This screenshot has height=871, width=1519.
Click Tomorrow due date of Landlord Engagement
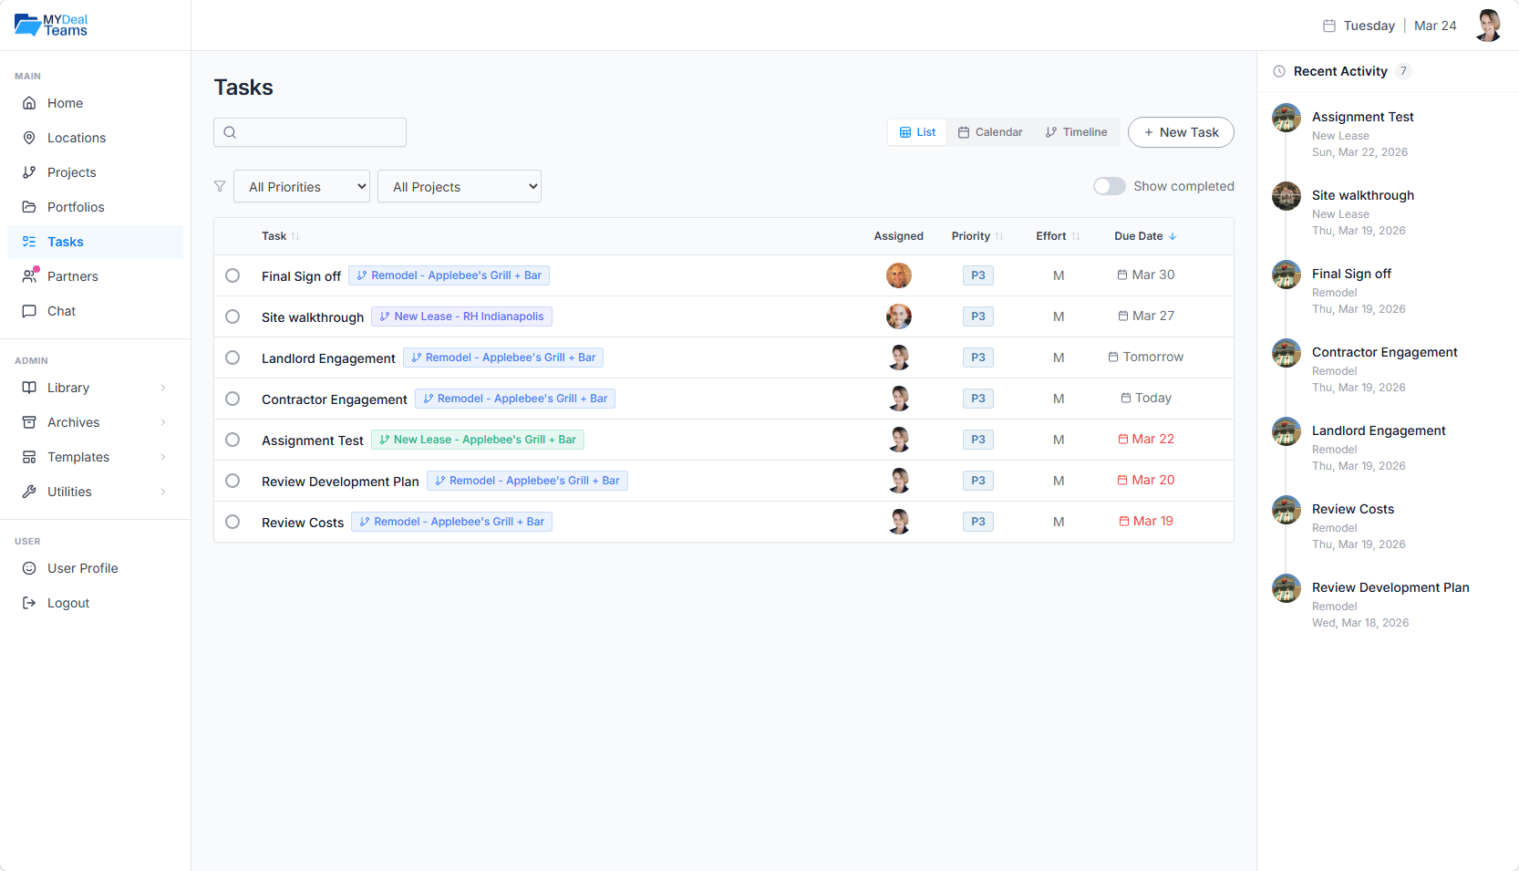(x=1146, y=357)
